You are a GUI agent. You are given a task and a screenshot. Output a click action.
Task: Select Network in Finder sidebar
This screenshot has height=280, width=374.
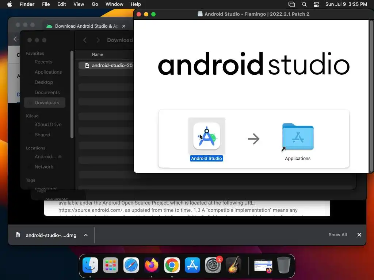45,167
